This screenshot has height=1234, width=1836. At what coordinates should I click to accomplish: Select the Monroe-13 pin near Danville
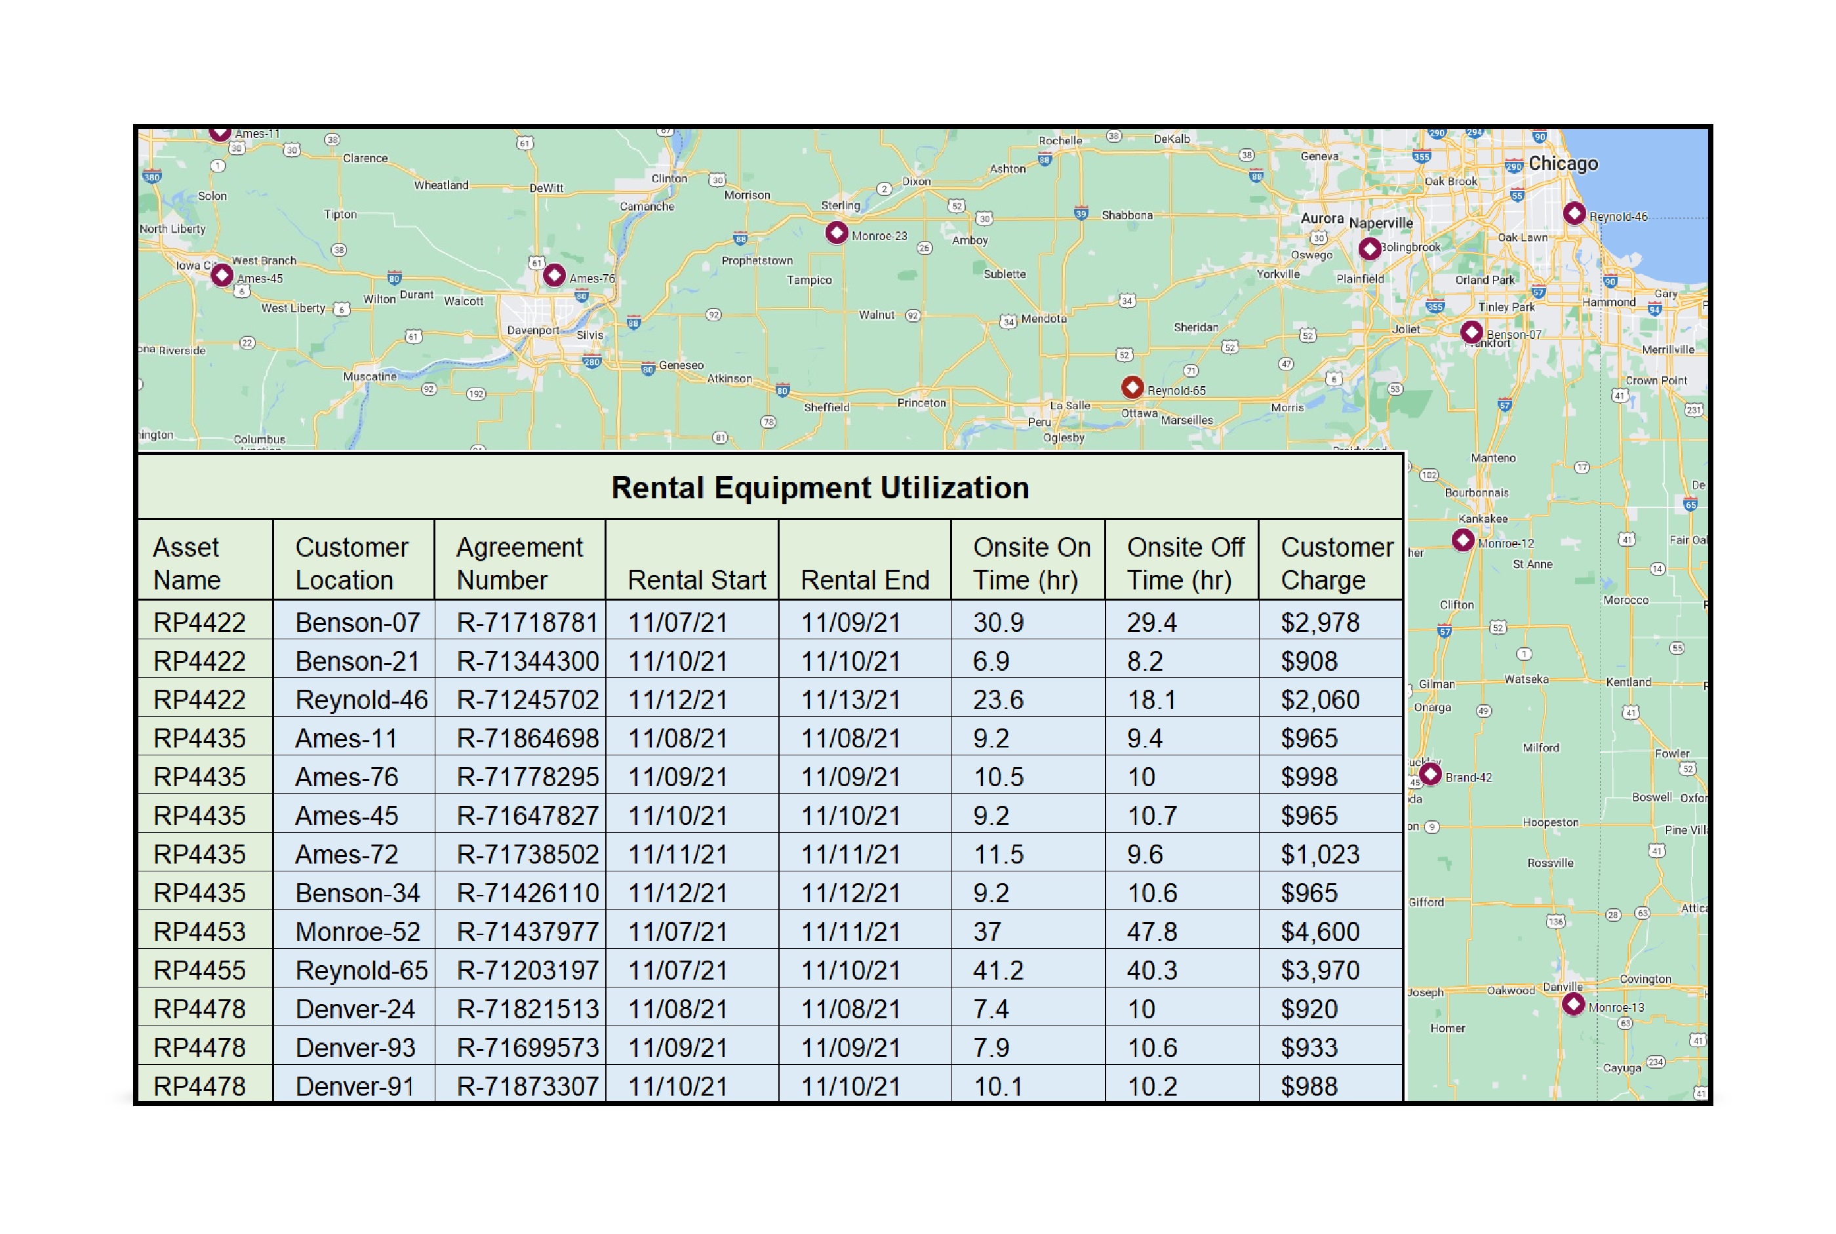(x=1572, y=1005)
